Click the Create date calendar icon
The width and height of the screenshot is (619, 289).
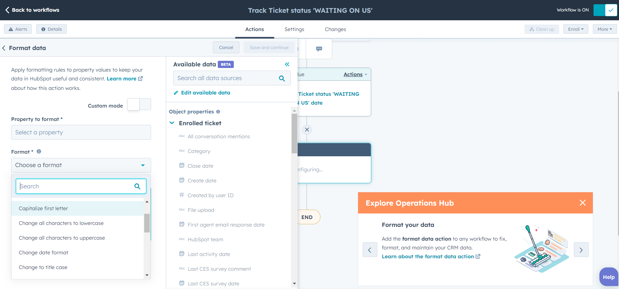(182, 180)
